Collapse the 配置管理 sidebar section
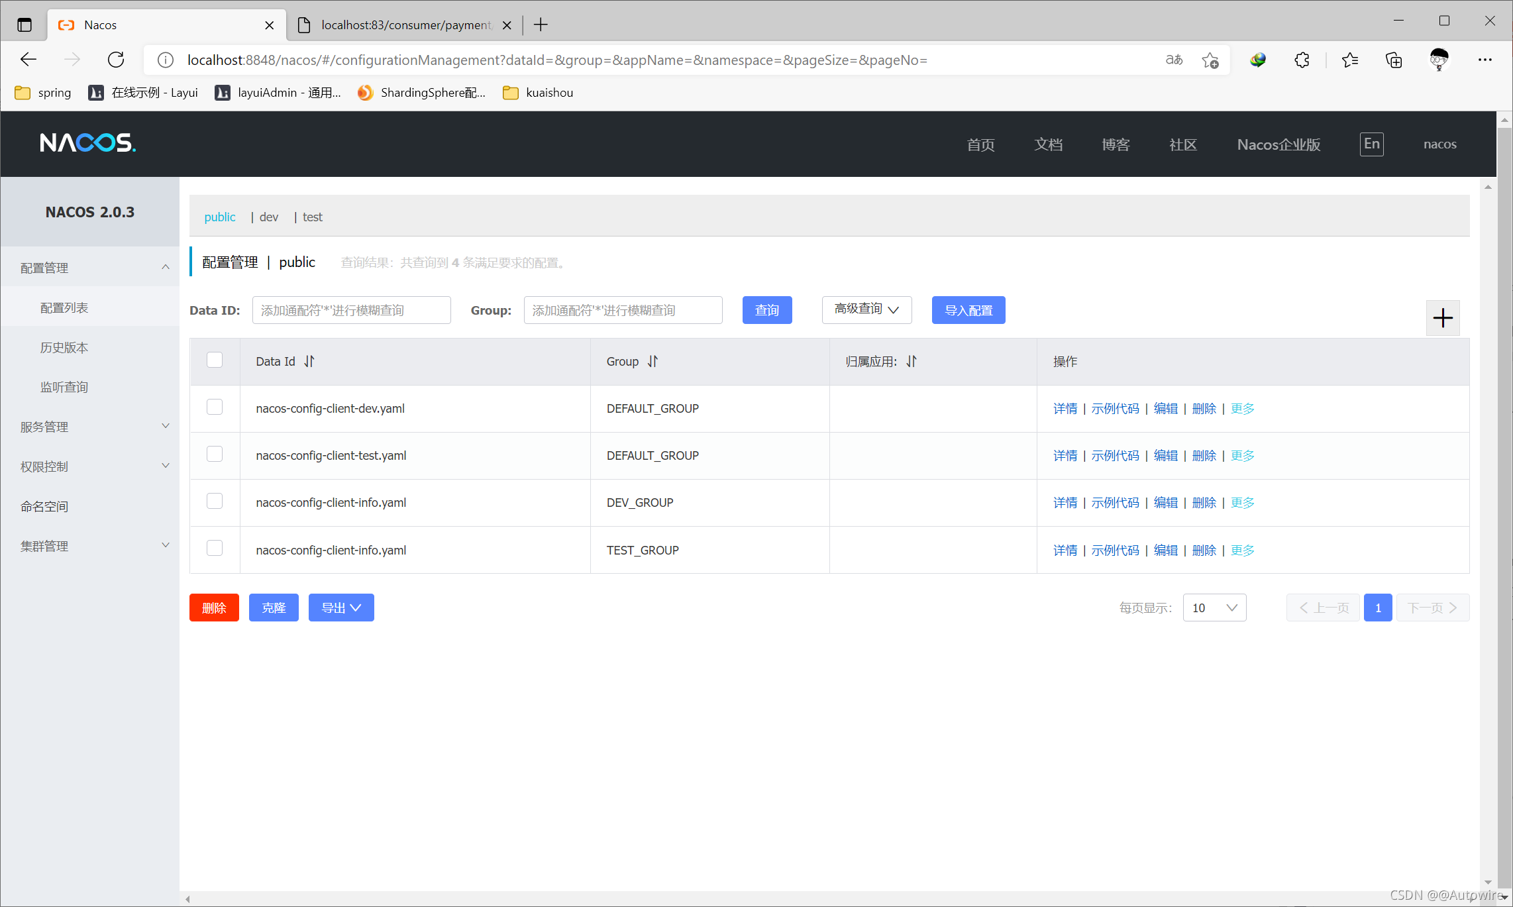 click(x=90, y=268)
